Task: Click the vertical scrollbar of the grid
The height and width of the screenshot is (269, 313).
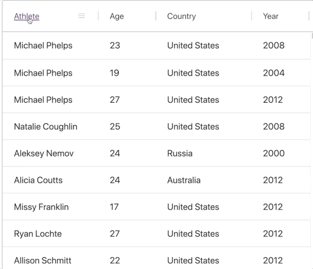Action: [x=311, y=134]
